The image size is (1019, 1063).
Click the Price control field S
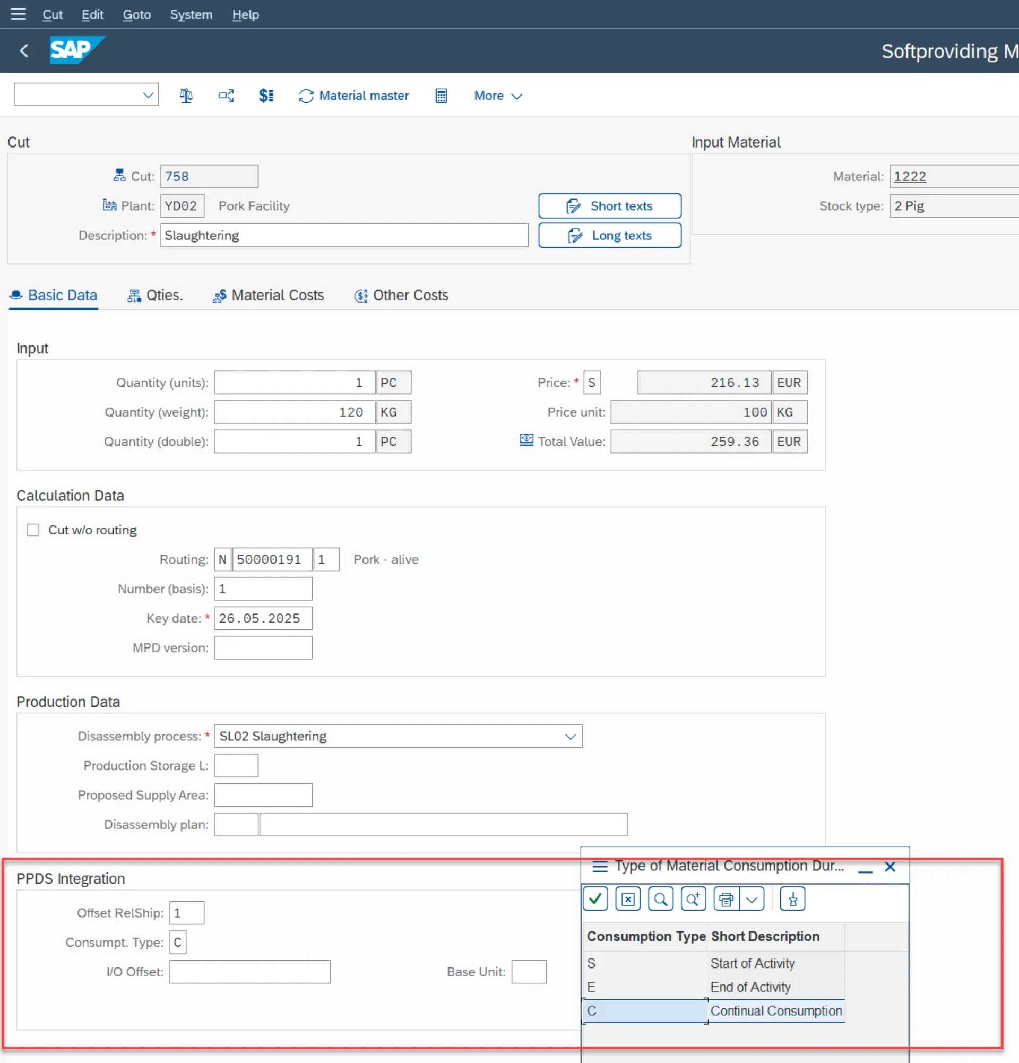[592, 383]
